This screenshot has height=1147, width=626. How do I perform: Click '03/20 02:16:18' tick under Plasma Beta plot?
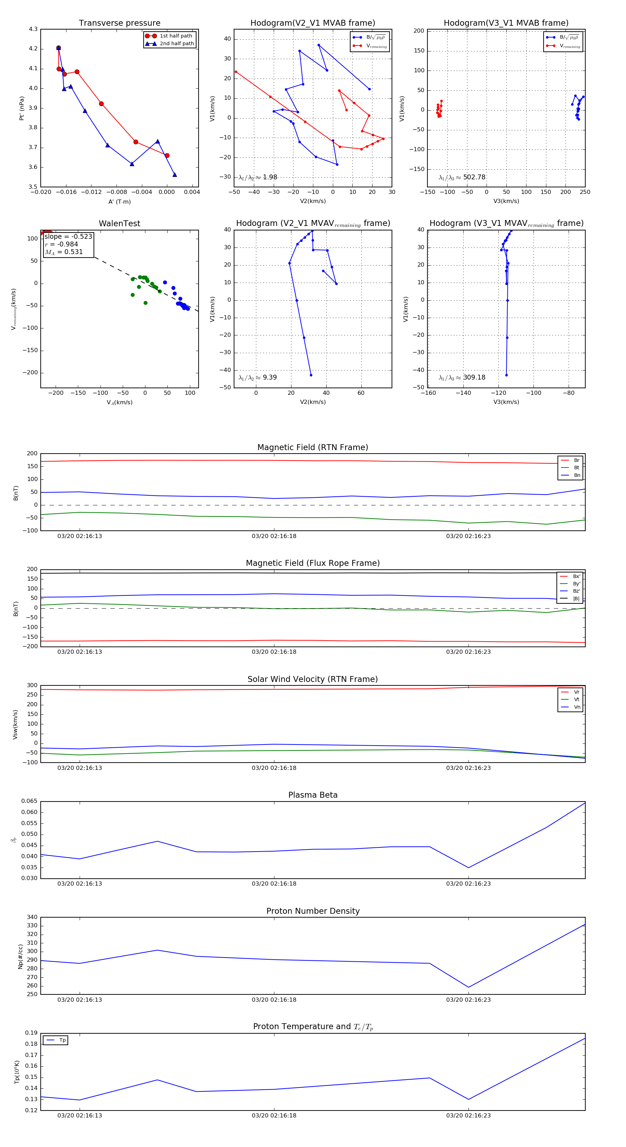(x=274, y=884)
